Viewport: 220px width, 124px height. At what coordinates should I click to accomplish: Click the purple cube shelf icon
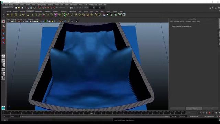56,15
